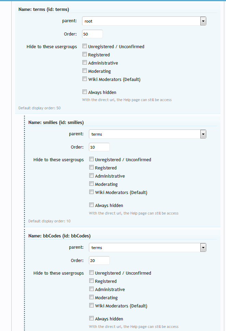
Task: Check Moderating under bbCodes section
Action: point(91,297)
